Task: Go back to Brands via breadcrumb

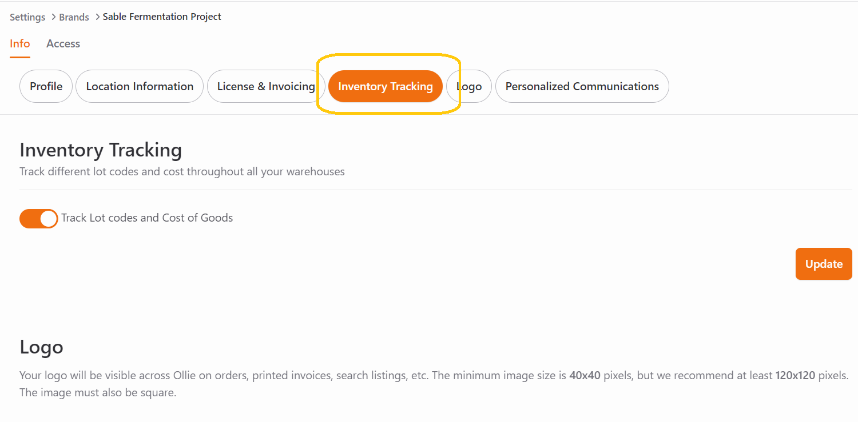Action: click(74, 17)
